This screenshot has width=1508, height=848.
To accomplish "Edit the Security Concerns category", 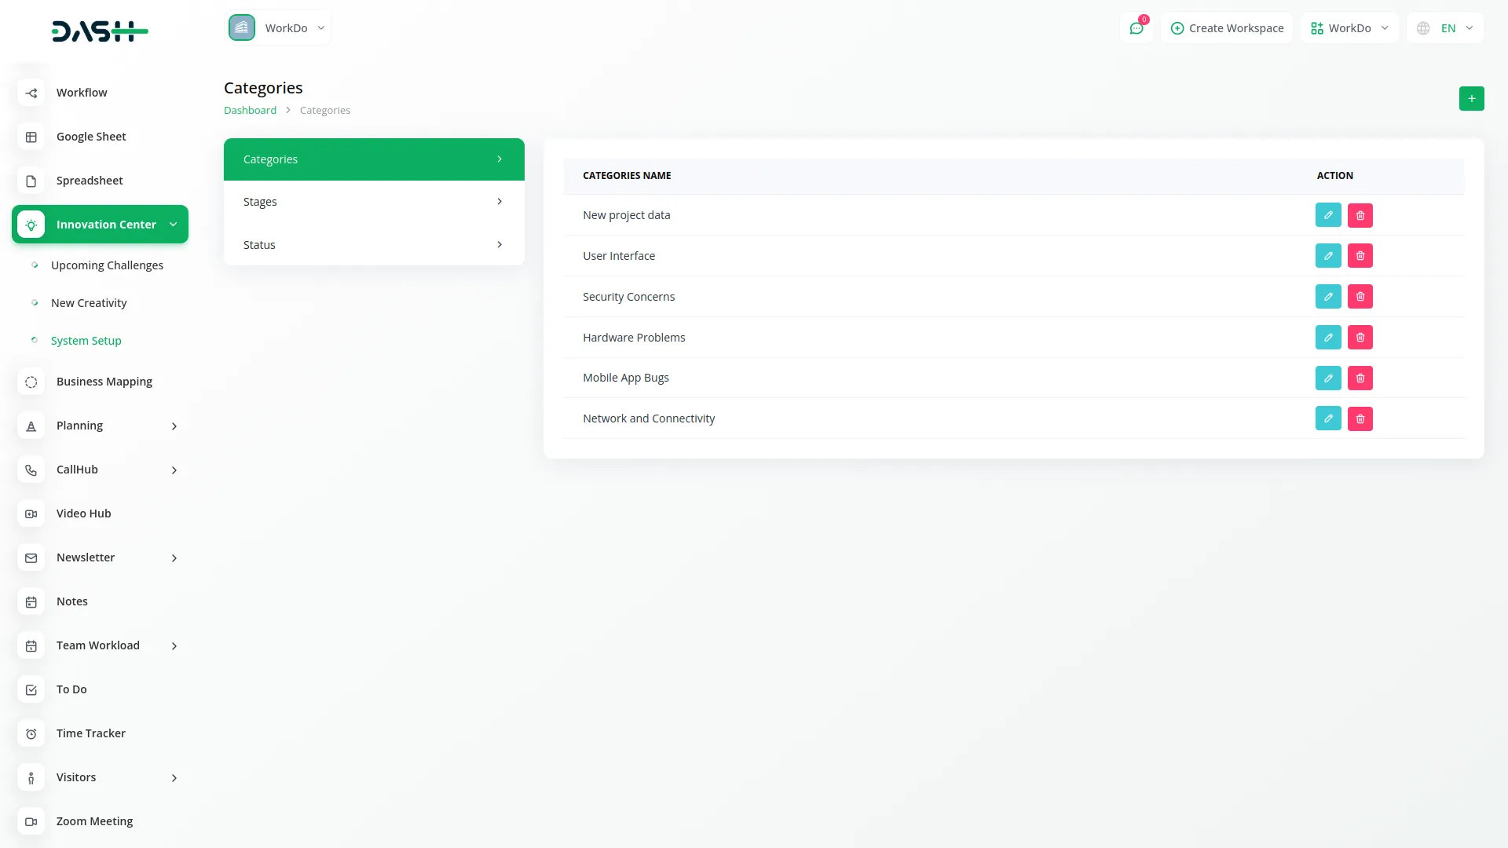I will (x=1328, y=297).
